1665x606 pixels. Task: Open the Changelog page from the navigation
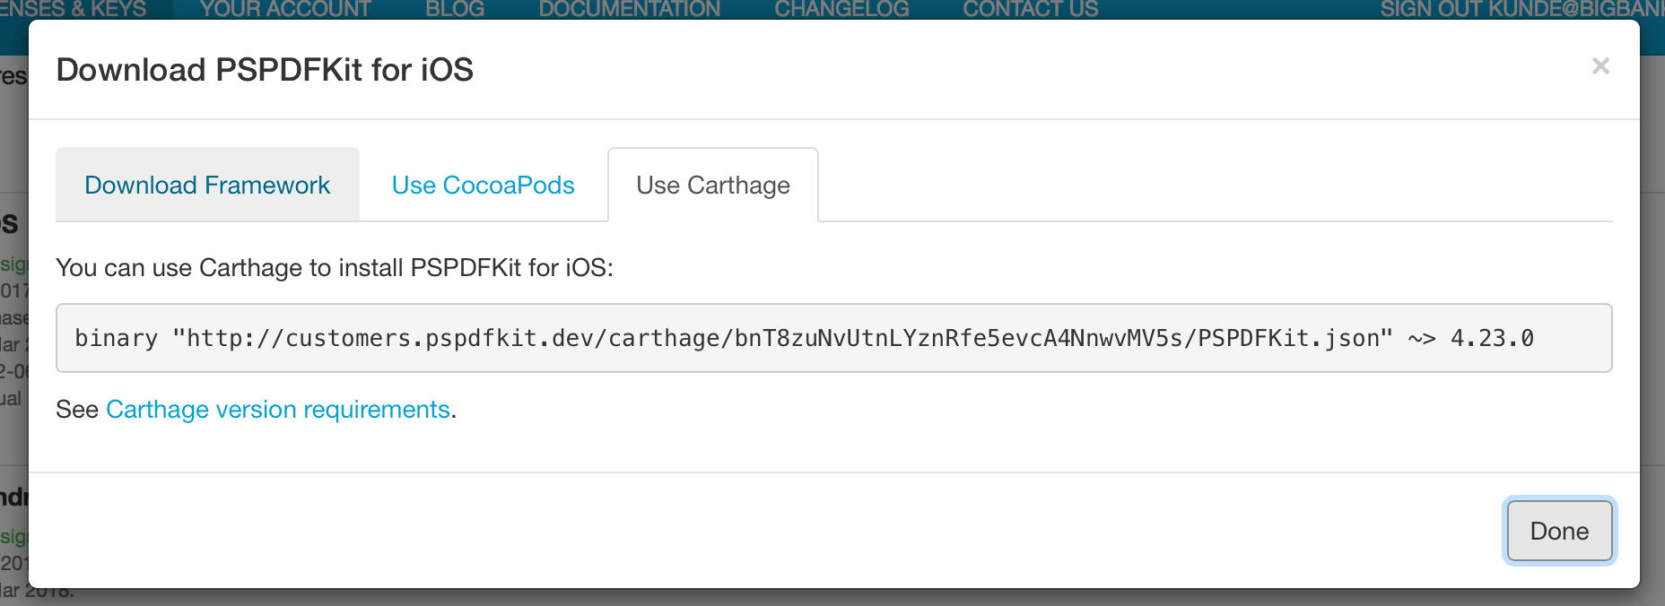point(841,9)
